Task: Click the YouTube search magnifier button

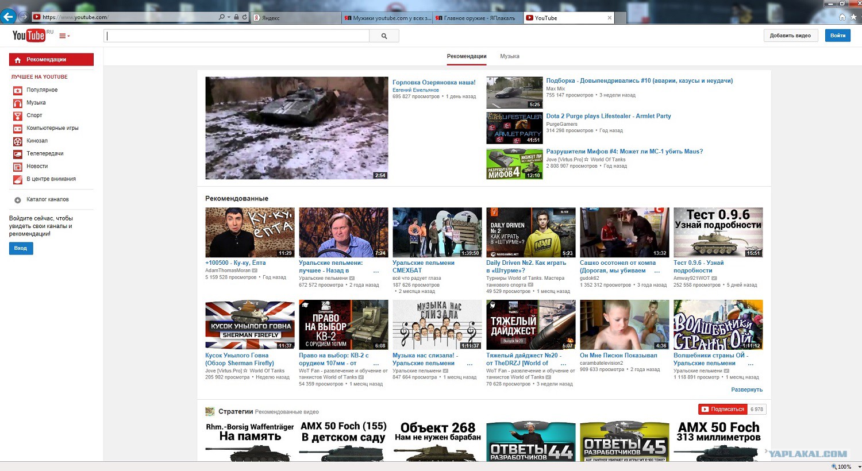Action: pos(384,36)
